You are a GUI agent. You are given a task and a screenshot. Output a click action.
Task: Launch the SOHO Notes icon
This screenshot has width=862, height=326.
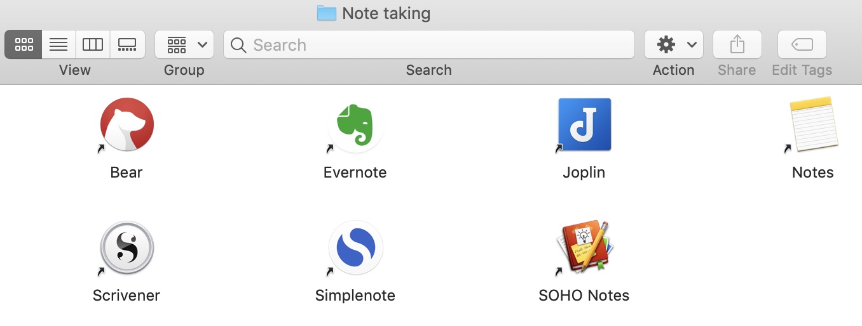[584, 247]
